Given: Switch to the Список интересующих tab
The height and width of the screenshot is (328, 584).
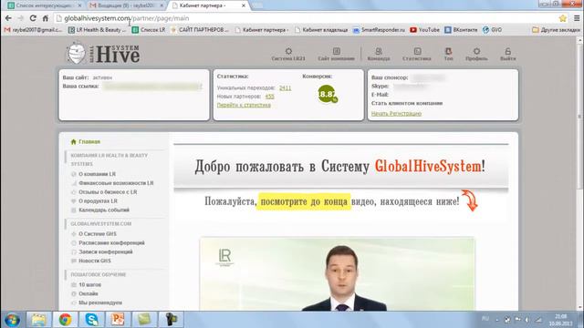Looking at the screenshot, I should pos(44,5).
